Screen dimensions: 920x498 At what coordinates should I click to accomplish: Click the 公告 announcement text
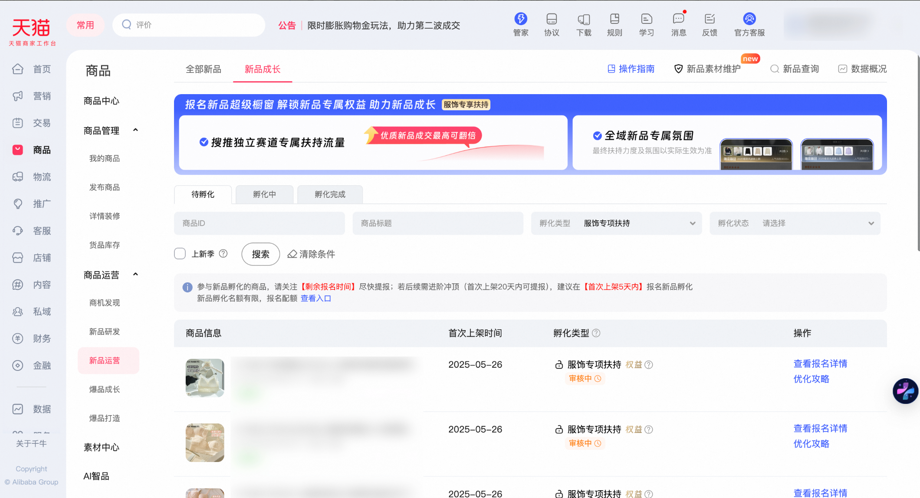287,26
